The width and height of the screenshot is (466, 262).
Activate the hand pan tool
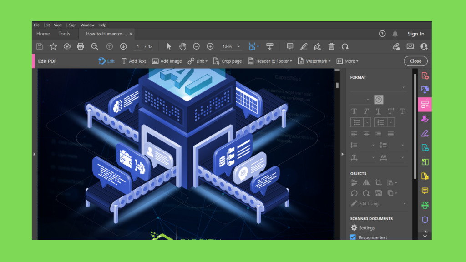pyautogui.click(x=182, y=46)
